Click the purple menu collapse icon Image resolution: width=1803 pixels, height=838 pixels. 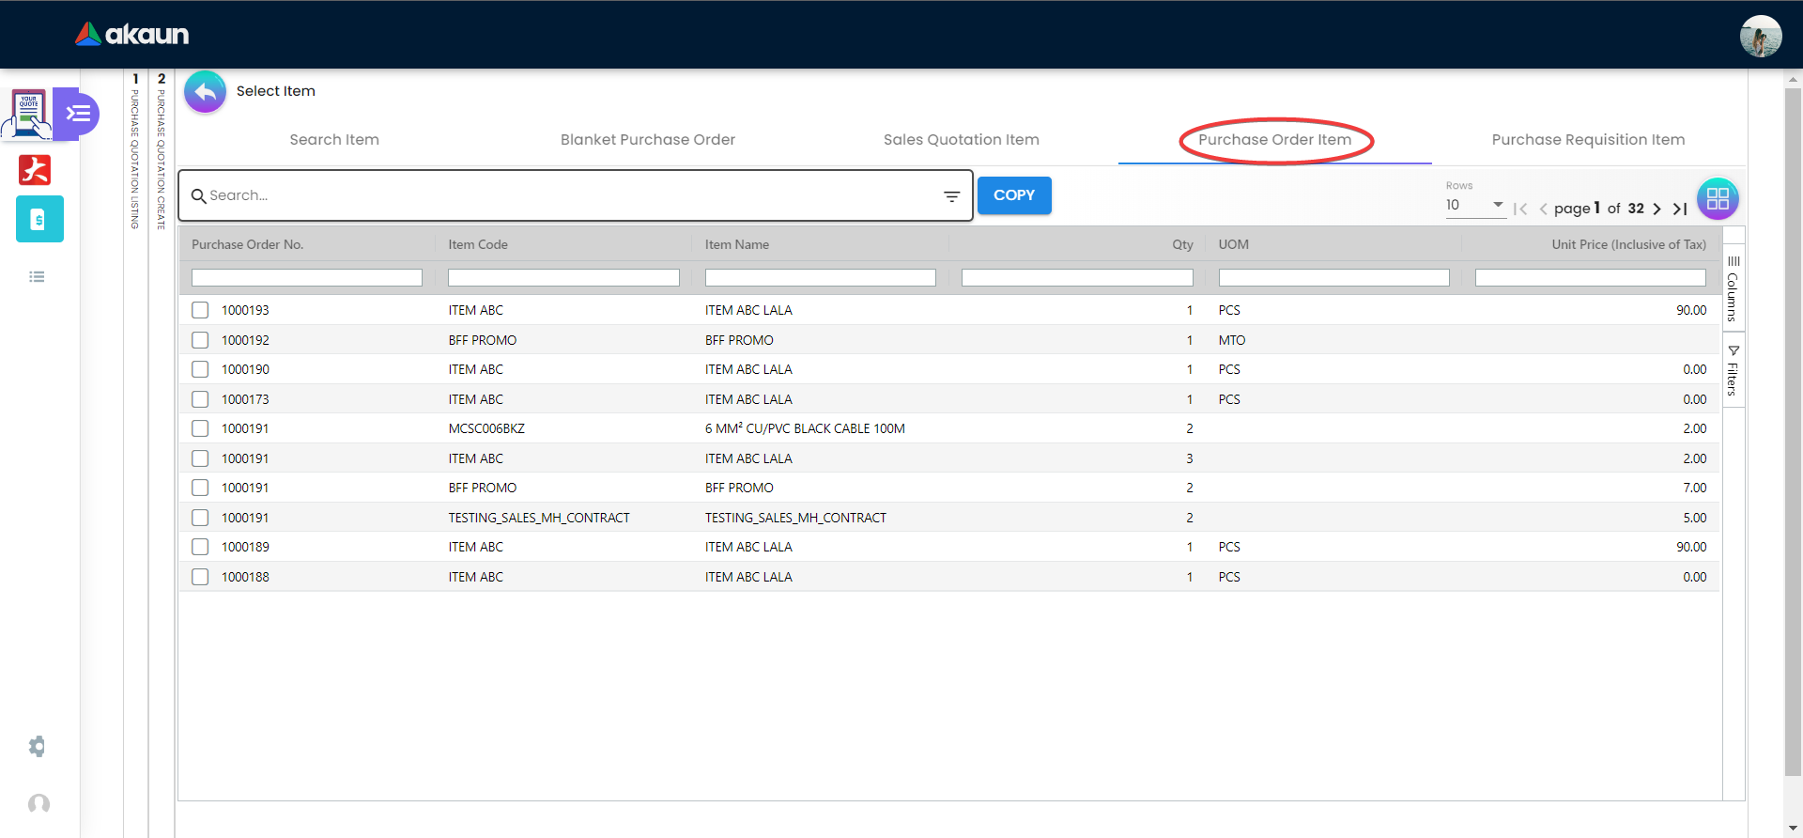pyautogui.click(x=78, y=114)
